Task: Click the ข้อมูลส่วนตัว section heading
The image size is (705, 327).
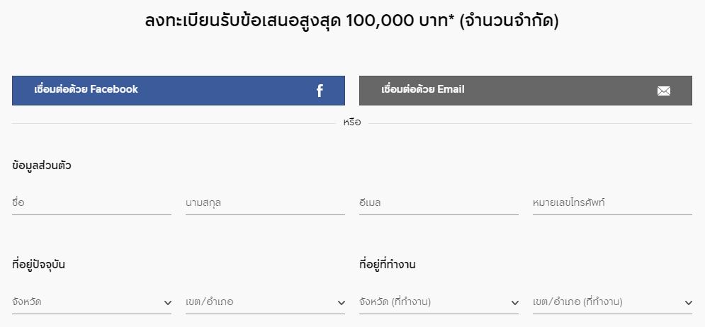Action: (42, 166)
